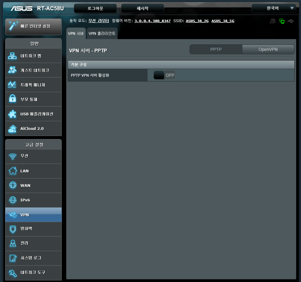Click the ASUS logo in header

21,8
